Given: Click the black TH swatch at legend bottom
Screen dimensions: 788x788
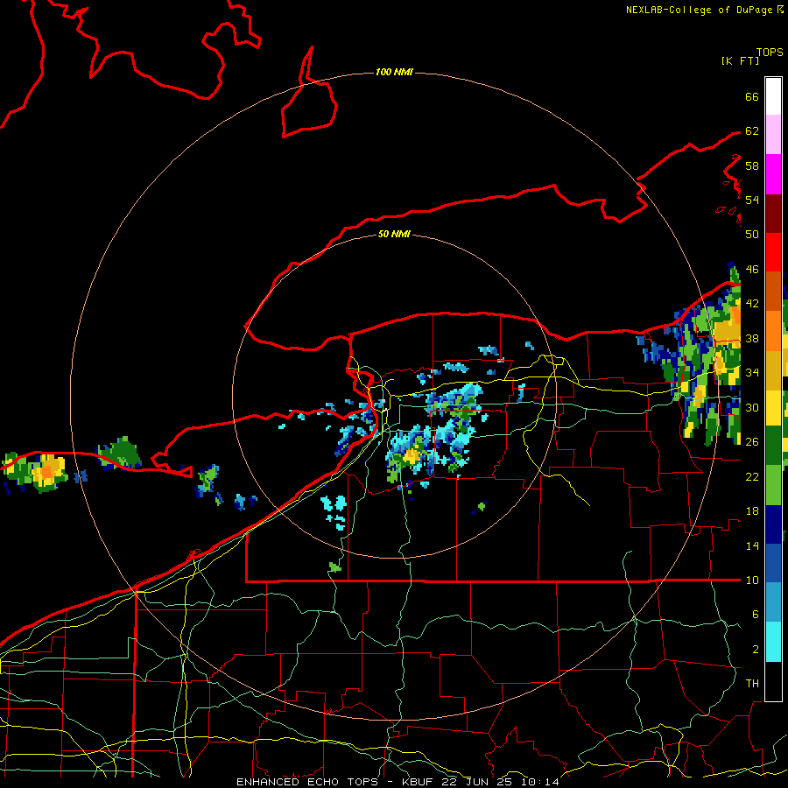Looking at the screenshot, I should coord(773,681).
